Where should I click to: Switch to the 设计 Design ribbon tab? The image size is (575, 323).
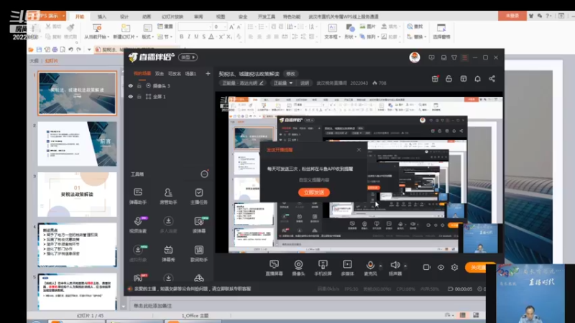tap(124, 17)
